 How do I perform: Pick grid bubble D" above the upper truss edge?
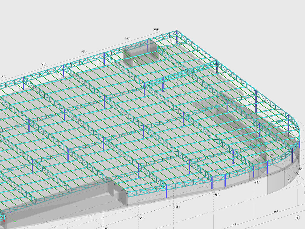[44, 64]
